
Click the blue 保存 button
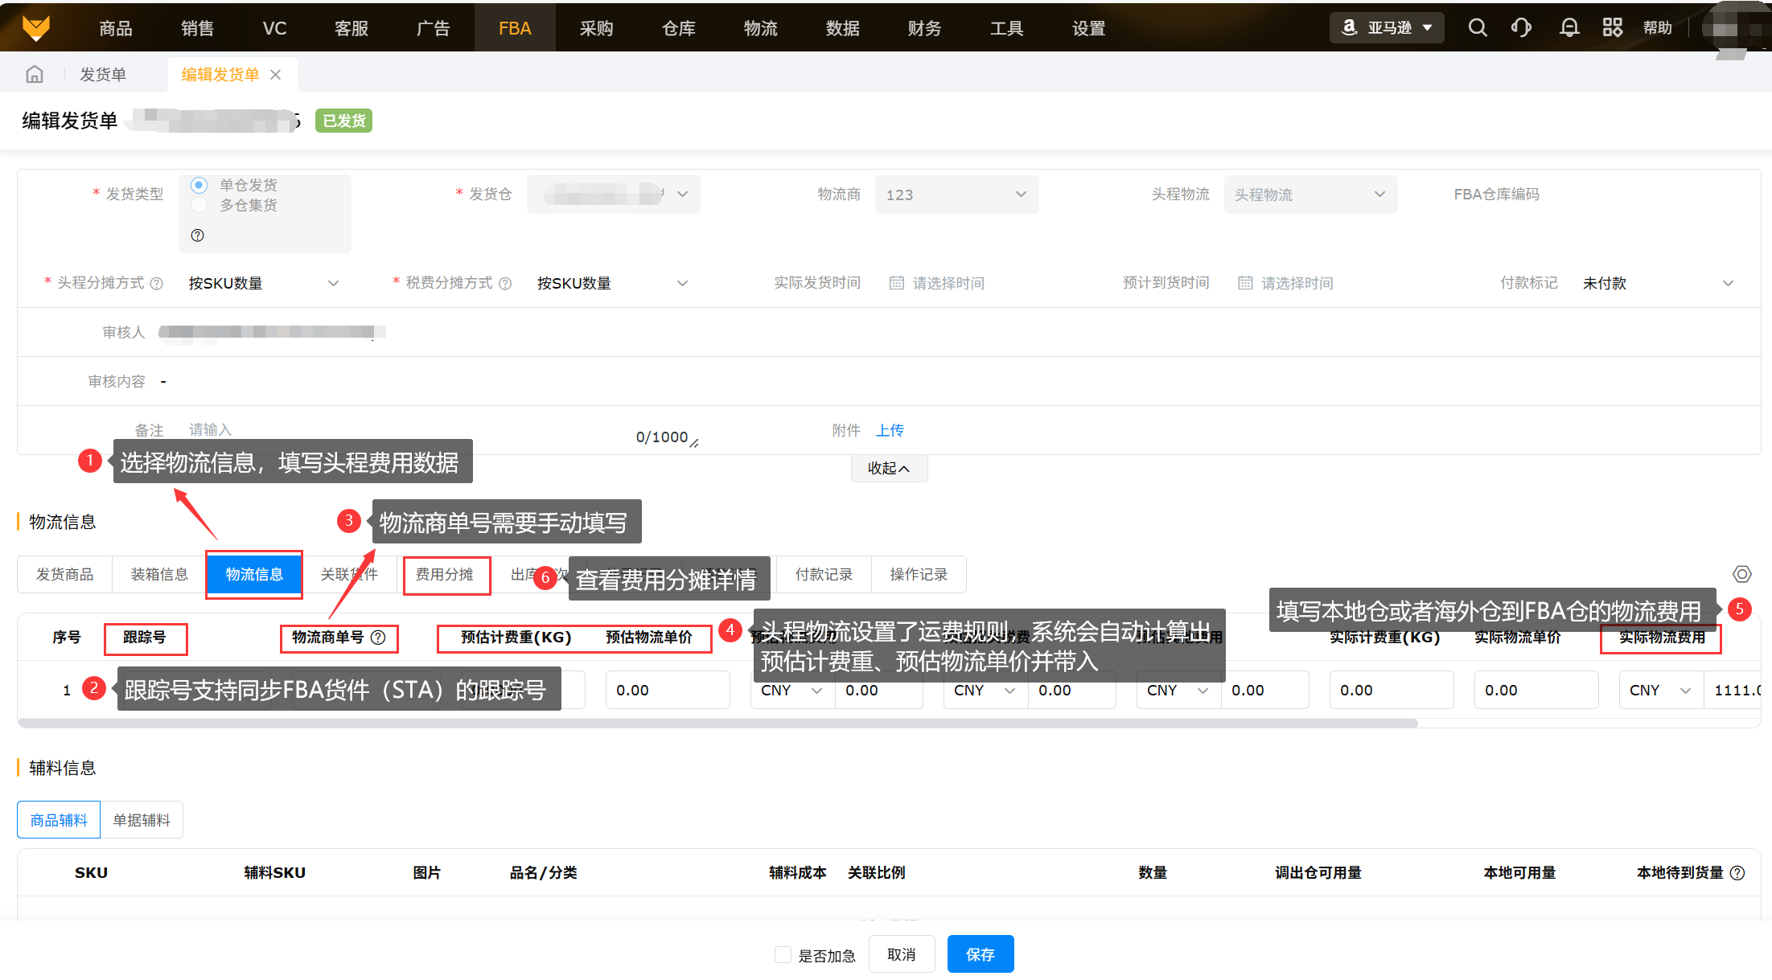coord(980,954)
